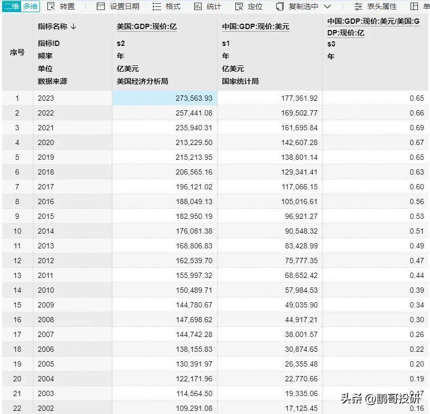Switch to the 多维 view tab
This screenshot has height=414, width=430.
coord(31,6)
